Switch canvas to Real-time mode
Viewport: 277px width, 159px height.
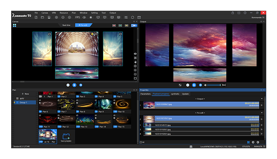click(66, 25)
